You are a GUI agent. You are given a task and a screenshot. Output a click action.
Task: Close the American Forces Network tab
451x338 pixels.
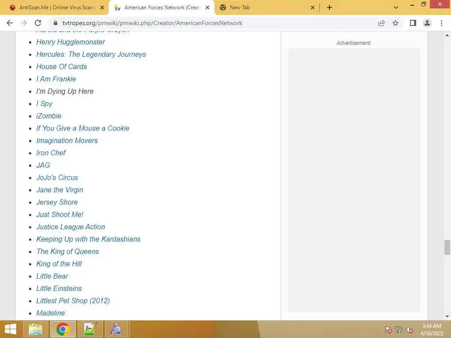coord(207,7)
